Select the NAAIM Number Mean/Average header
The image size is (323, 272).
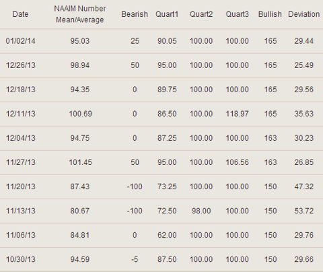(80, 14)
